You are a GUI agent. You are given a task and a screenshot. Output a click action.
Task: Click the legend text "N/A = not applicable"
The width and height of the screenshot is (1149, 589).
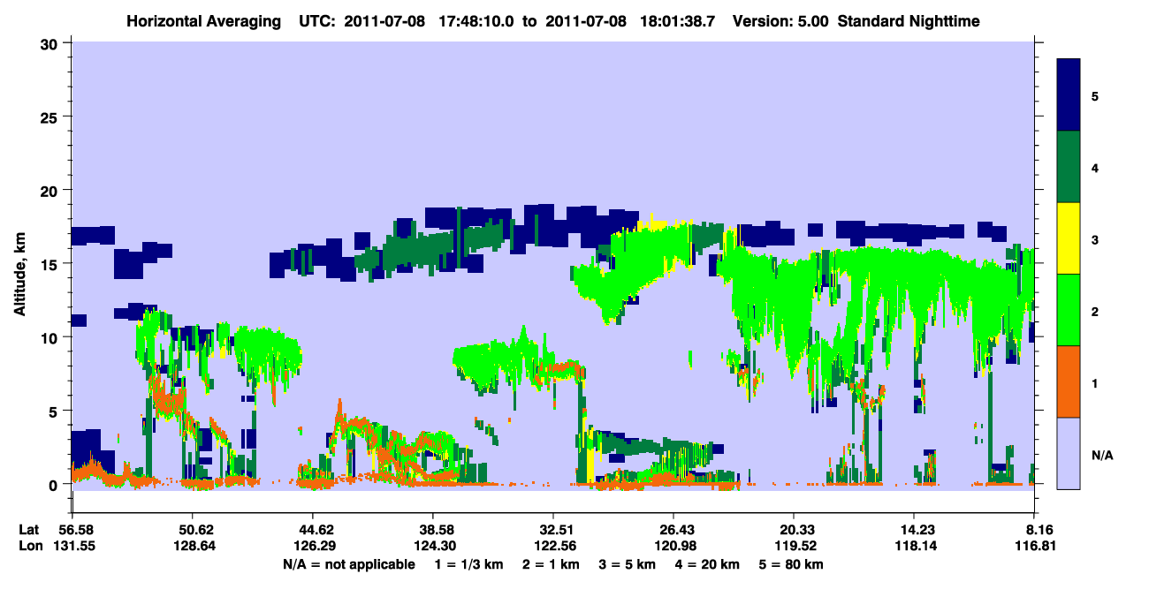[x=348, y=564]
